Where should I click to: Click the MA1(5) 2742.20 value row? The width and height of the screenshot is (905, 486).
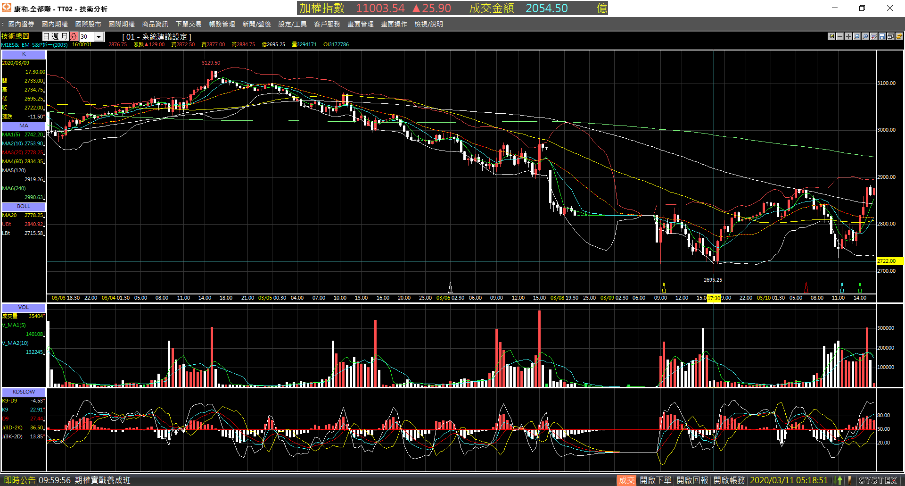click(23, 135)
